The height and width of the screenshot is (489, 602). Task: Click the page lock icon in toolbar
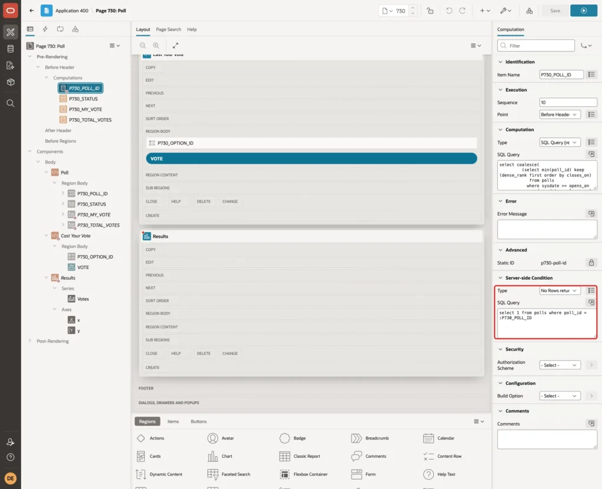430,11
